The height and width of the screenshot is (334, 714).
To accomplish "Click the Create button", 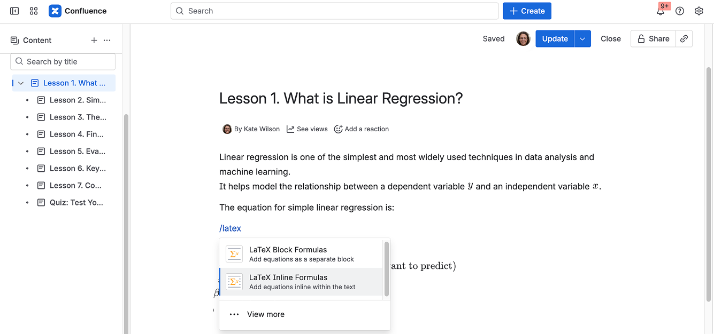I will click(527, 11).
